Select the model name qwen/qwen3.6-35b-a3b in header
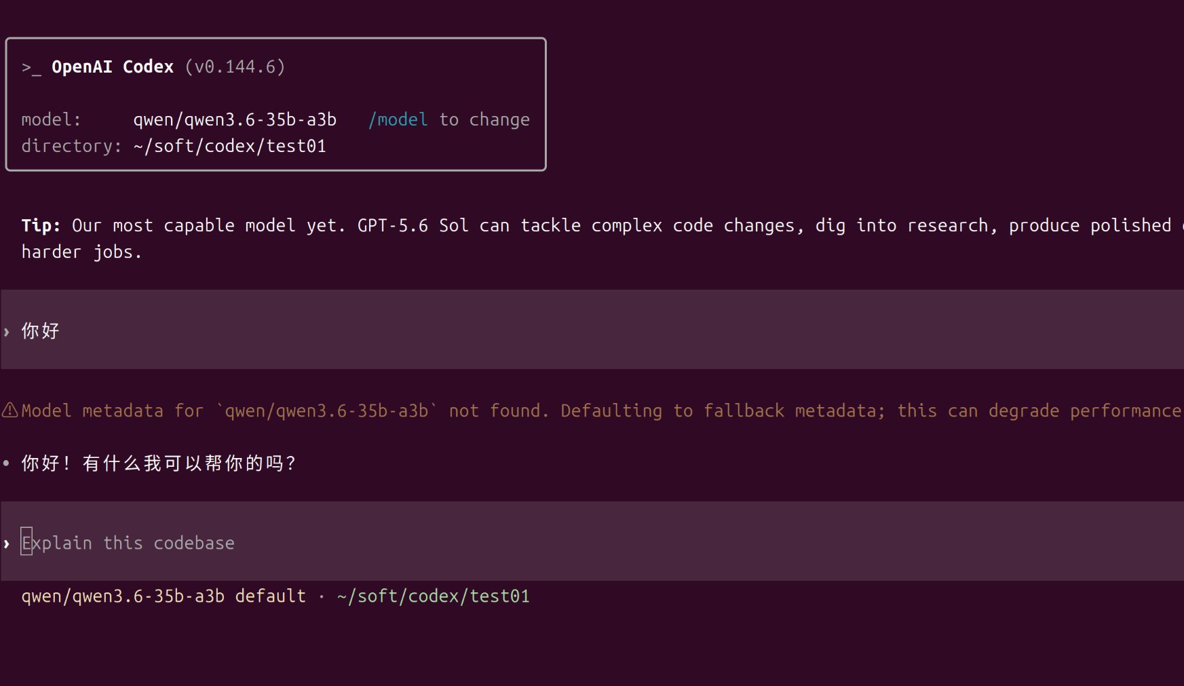 click(235, 119)
